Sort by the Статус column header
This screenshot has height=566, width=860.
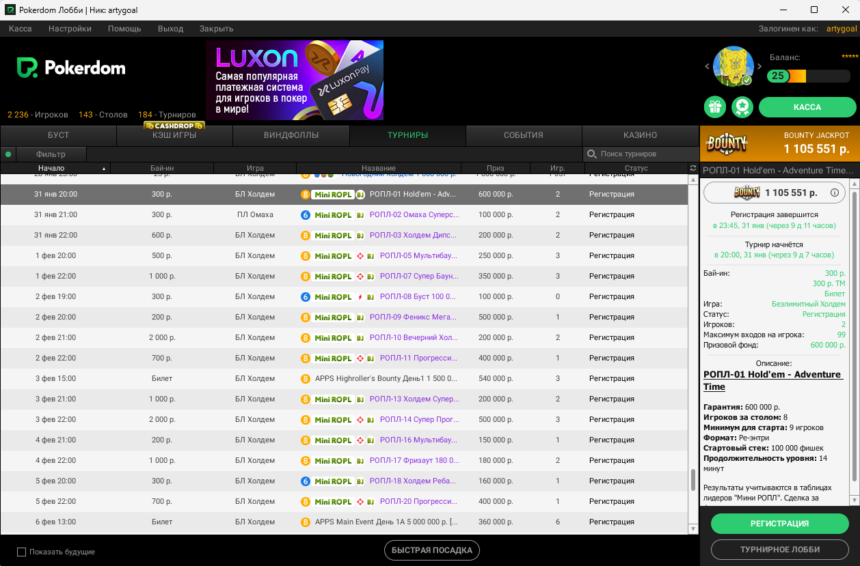(x=636, y=168)
